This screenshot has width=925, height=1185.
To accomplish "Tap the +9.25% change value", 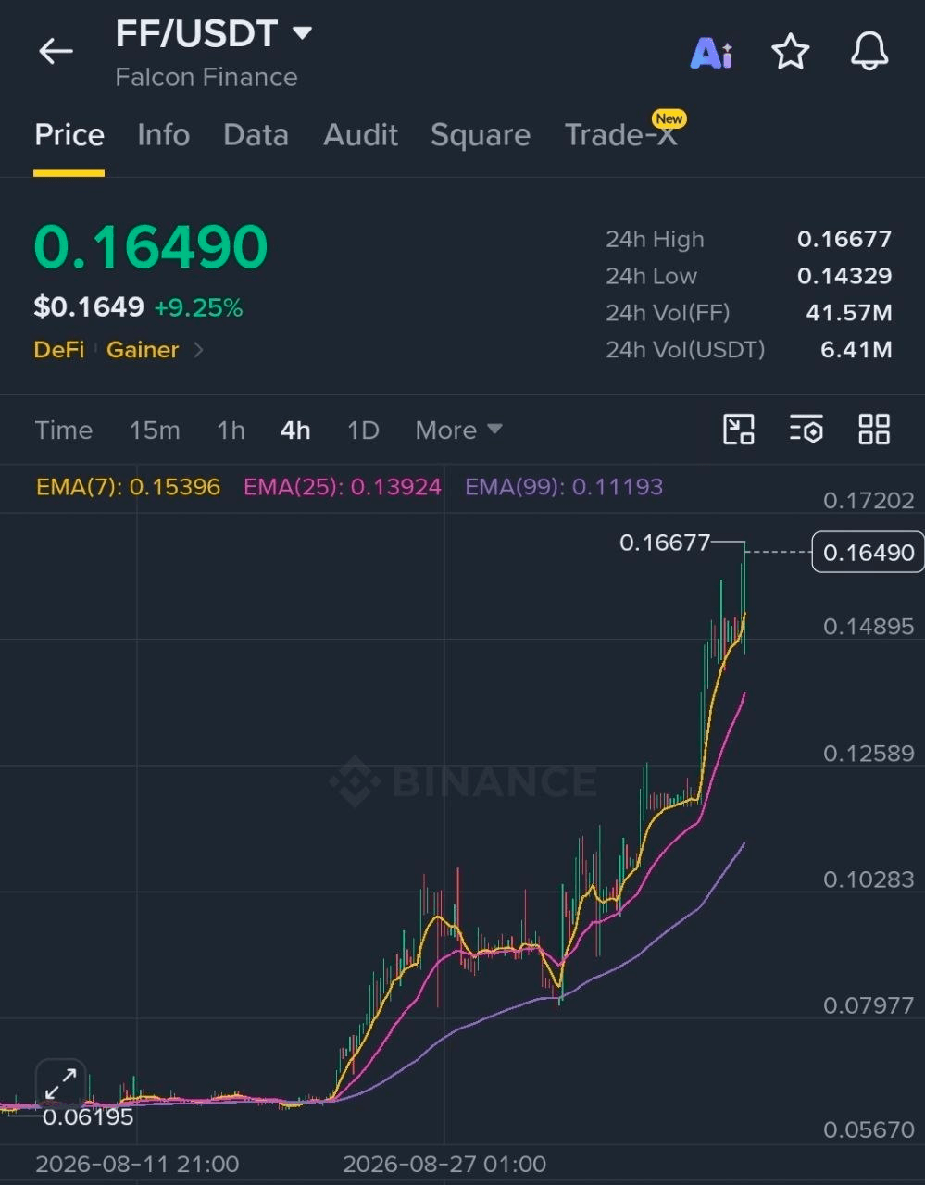I will 198,307.
